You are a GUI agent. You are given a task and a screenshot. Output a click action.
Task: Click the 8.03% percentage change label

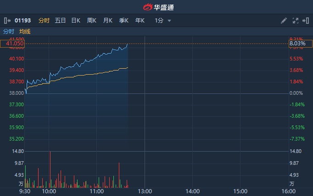point(300,44)
